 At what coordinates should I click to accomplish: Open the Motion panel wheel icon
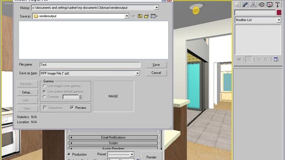pyautogui.click(x=261, y=4)
